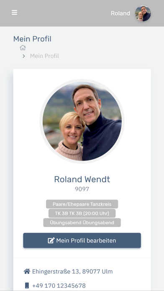
Task: Click the large circular profile photo
Action: pos(82,121)
